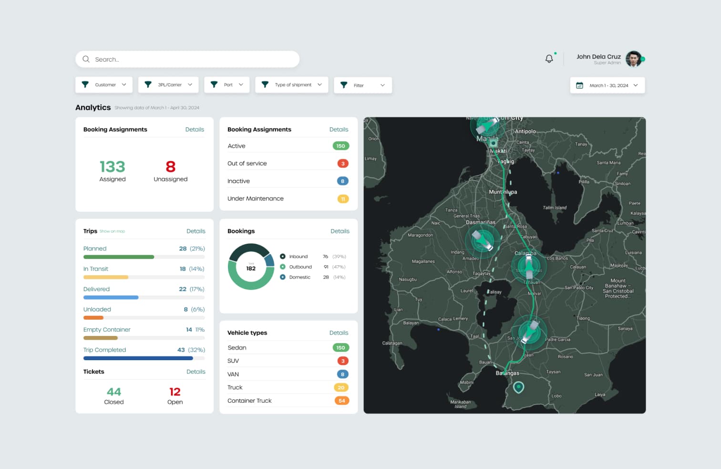
Task: Click the calendar icon in date picker
Action: coord(580,85)
